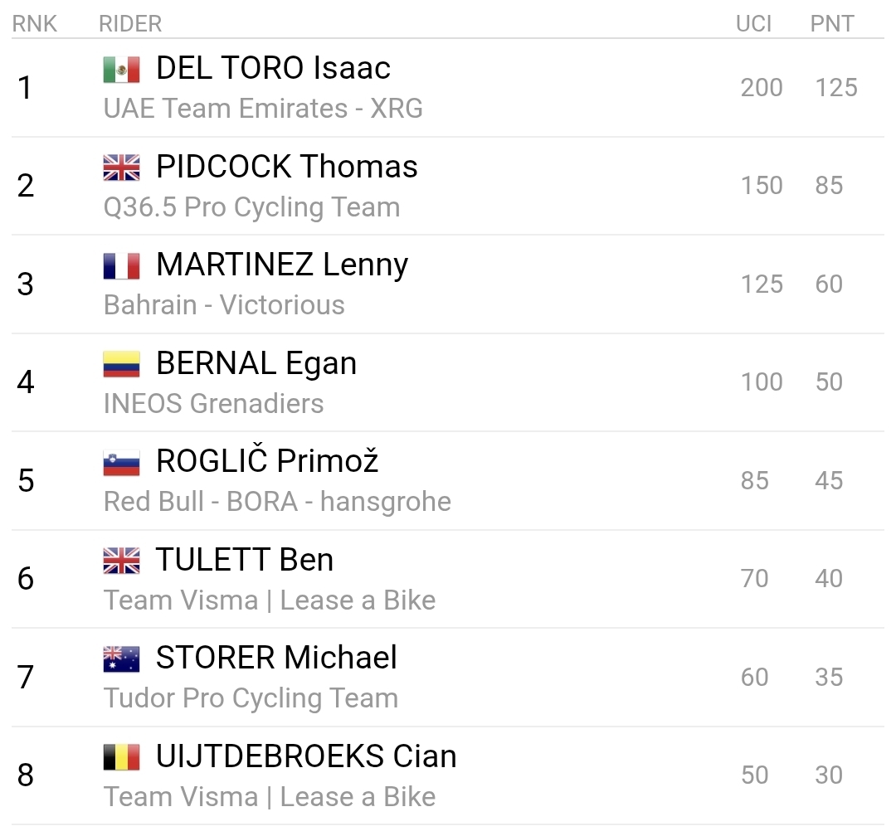Click the Colombian flag next to Bernal
Screen dimensions: 896x836
click(121, 365)
